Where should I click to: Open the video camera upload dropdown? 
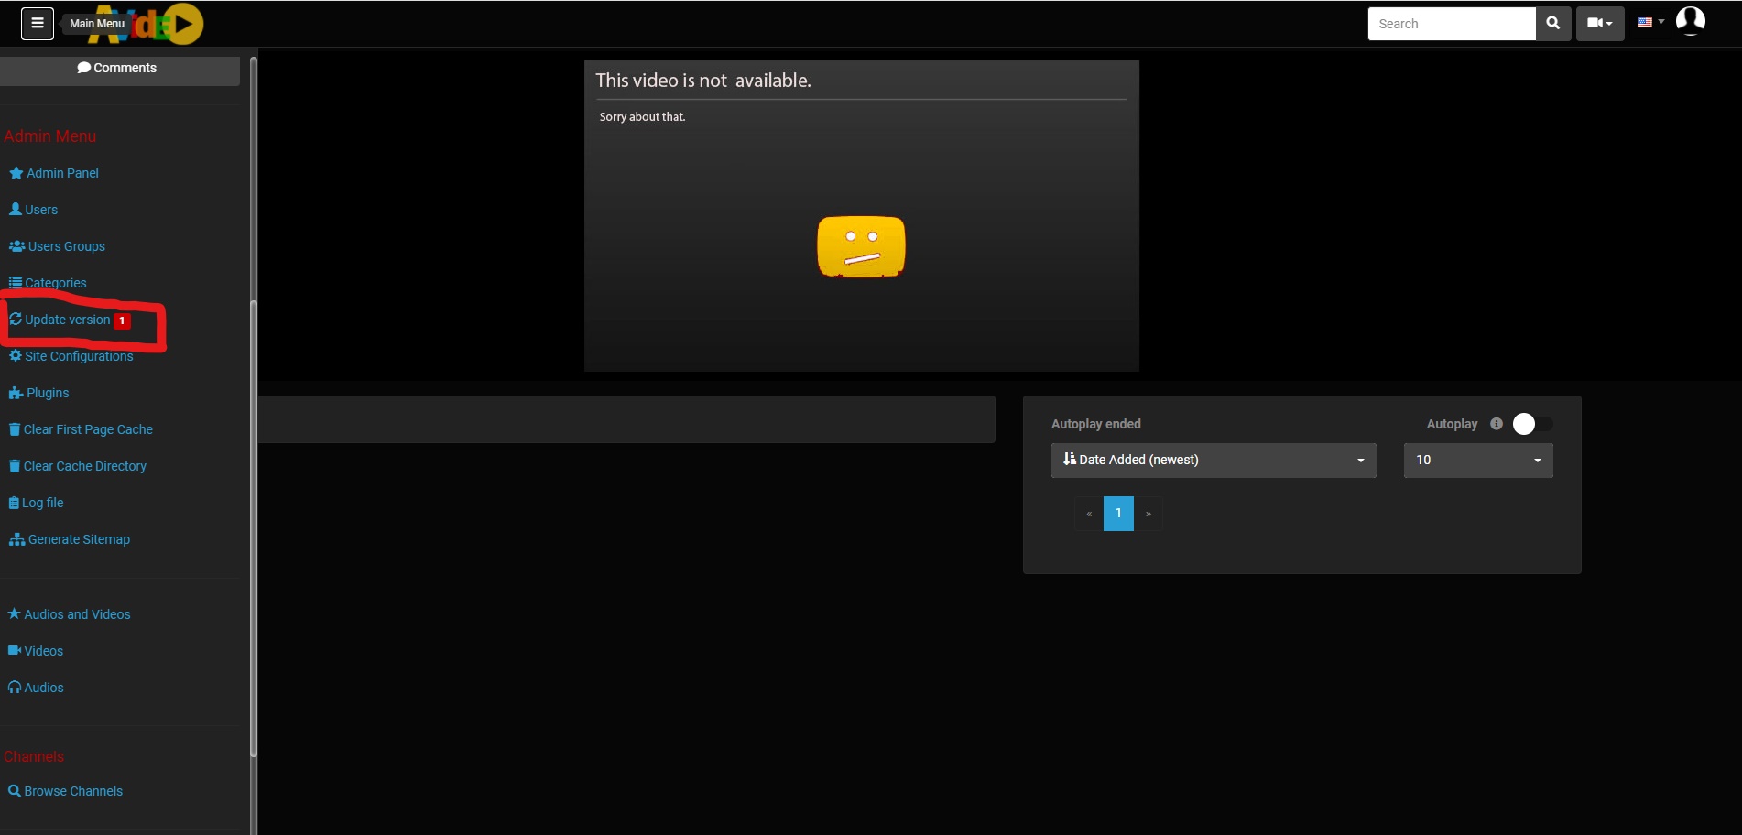(1600, 24)
